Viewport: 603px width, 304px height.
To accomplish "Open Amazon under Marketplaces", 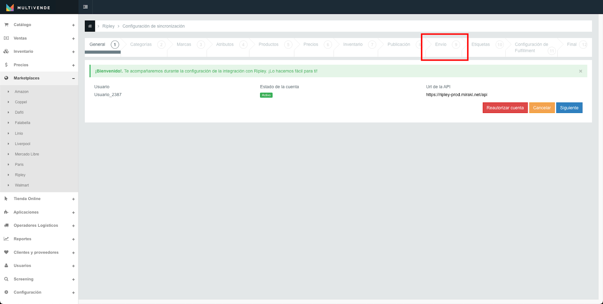I will [21, 92].
